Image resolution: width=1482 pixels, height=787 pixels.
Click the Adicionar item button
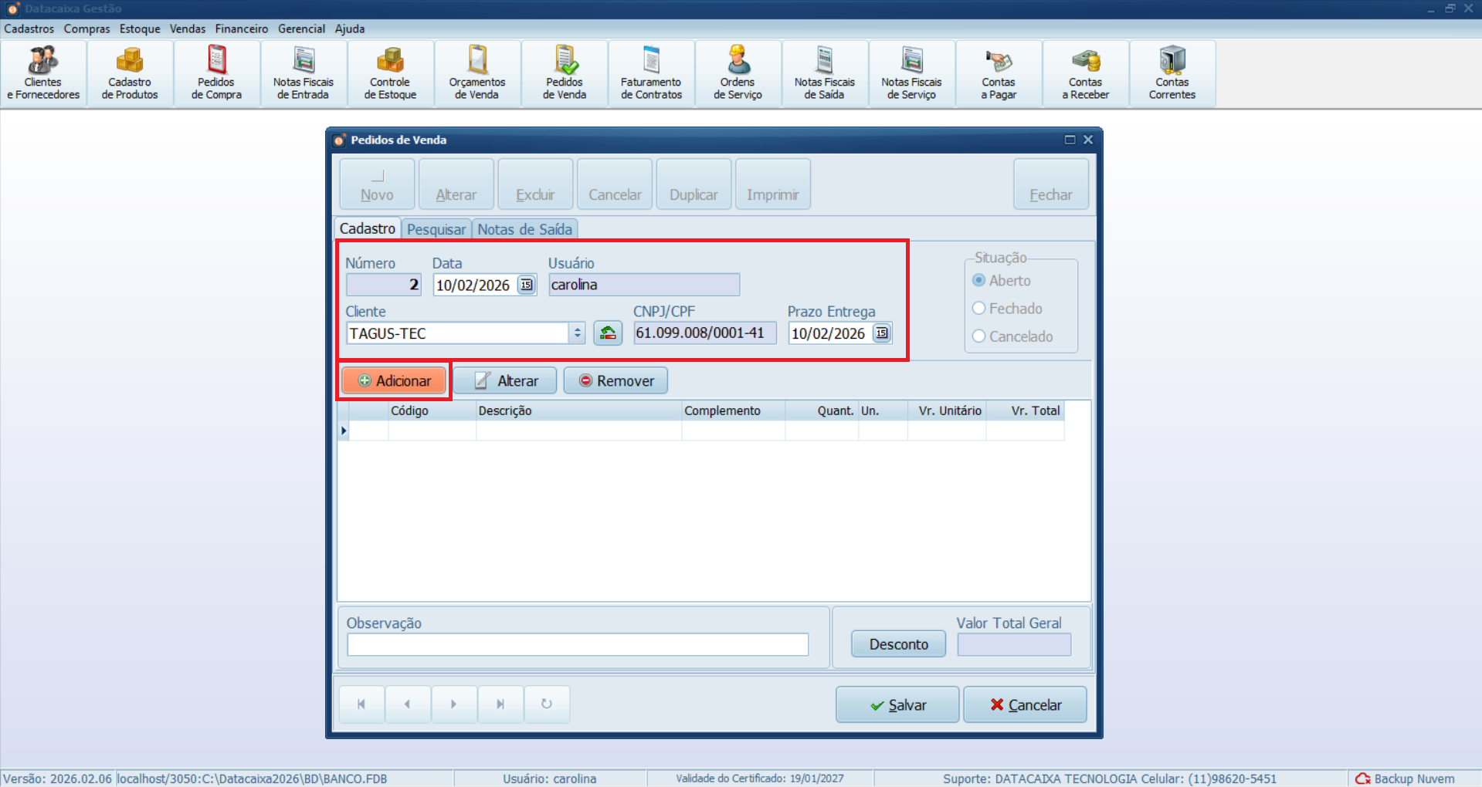pyautogui.click(x=395, y=380)
